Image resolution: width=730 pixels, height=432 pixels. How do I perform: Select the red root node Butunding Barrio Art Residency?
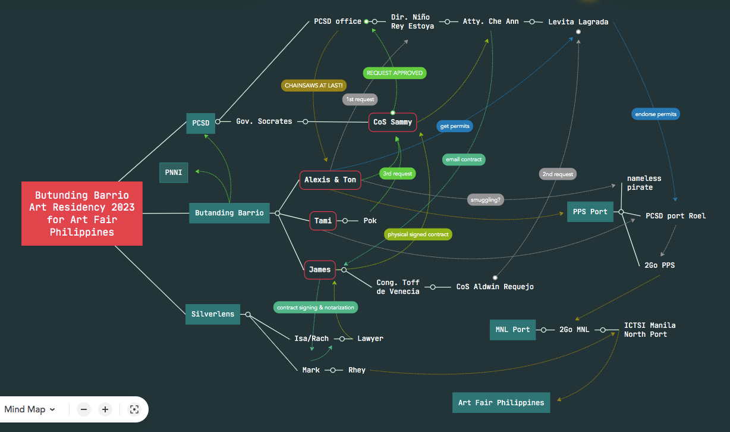coord(82,214)
